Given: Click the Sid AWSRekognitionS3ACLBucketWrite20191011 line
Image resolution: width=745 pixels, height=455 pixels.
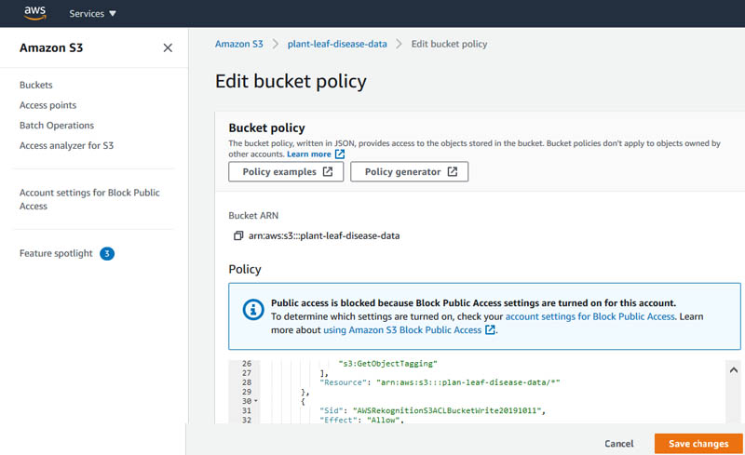Looking at the screenshot, I should [432, 411].
